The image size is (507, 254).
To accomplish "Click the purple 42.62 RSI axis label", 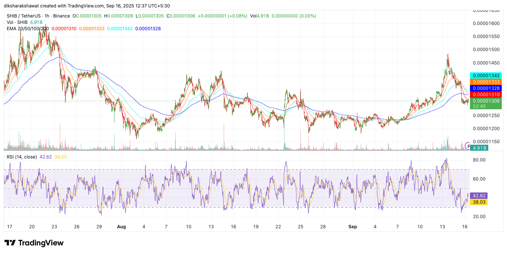I will pyautogui.click(x=479, y=195).
